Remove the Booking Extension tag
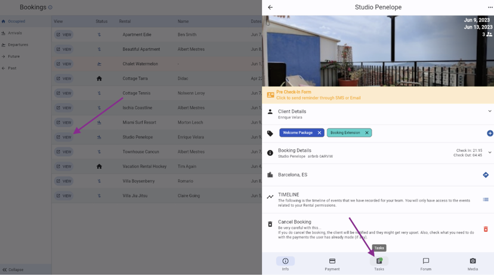This screenshot has width=494, height=276. click(x=366, y=133)
